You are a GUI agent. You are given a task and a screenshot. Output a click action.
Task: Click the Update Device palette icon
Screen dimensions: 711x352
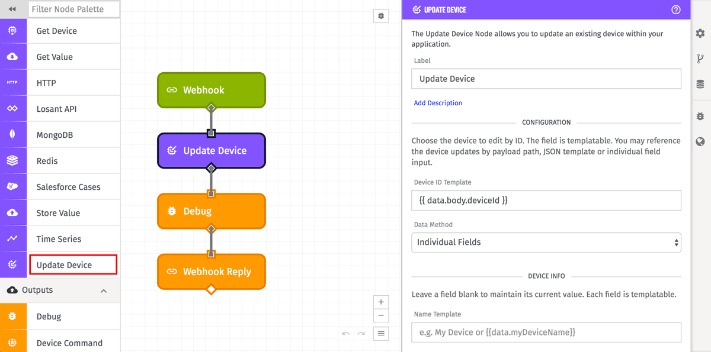[12, 265]
